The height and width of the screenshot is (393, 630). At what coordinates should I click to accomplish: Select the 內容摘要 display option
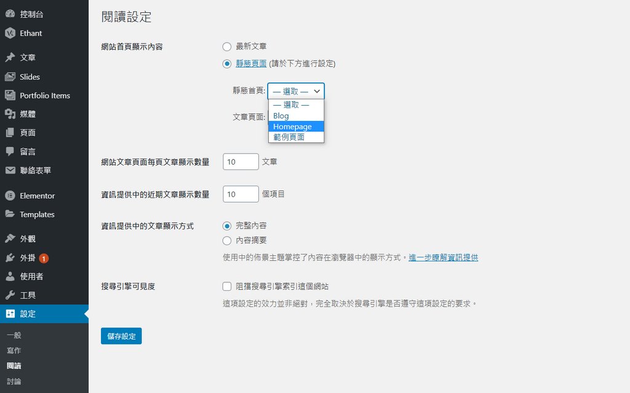226,240
